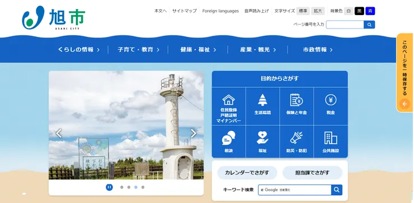
Task: Pause the slideshow
Action: click(x=109, y=187)
